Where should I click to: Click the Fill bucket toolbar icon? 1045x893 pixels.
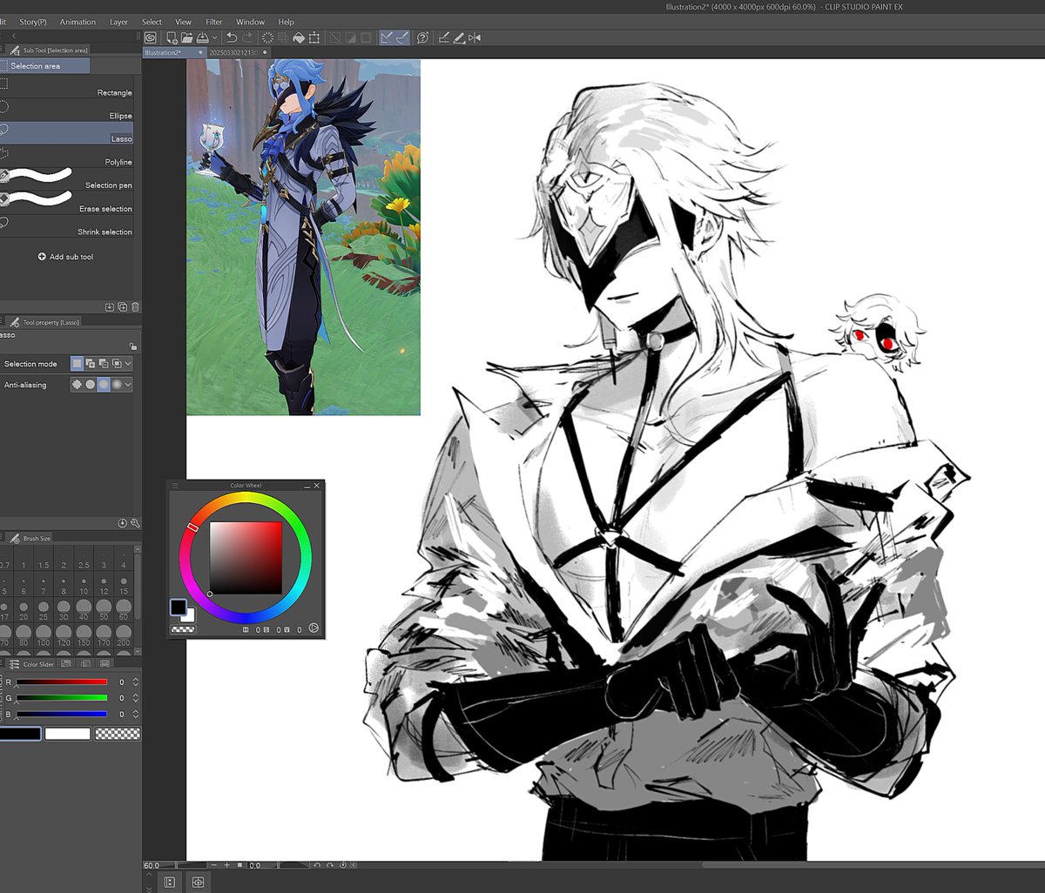click(298, 37)
